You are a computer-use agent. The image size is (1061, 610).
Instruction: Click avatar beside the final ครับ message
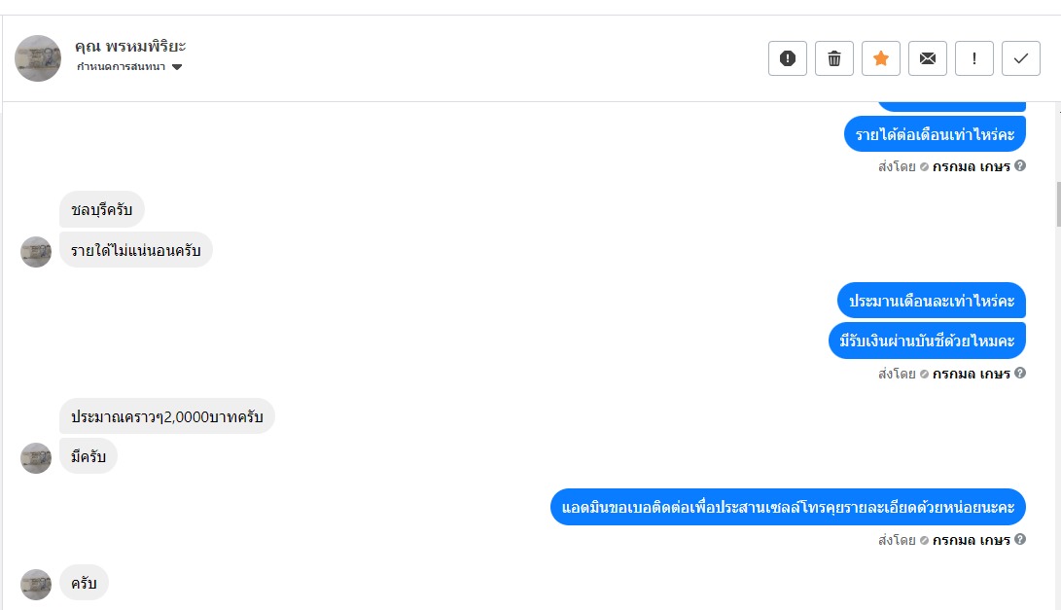(x=36, y=584)
